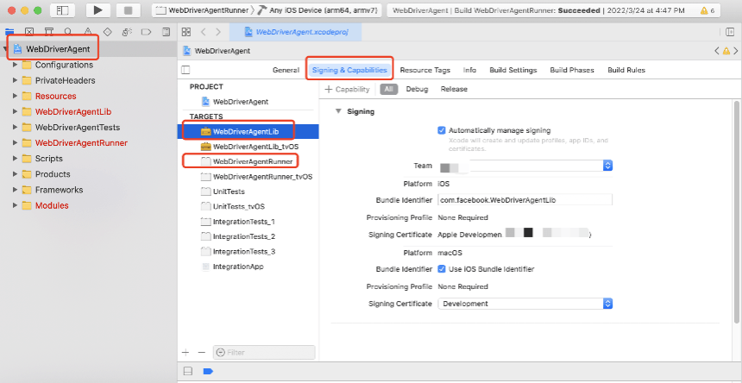
Task: Uncheck Automatically manage signing
Action: click(442, 130)
